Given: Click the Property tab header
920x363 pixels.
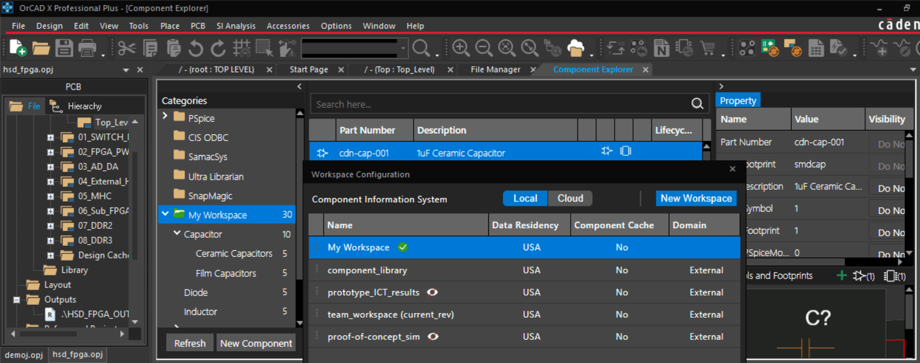Looking at the screenshot, I should pyautogui.click(x=738, y=100).
